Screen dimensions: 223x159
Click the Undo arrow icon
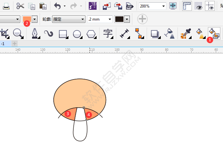click(x=57, y=6)
